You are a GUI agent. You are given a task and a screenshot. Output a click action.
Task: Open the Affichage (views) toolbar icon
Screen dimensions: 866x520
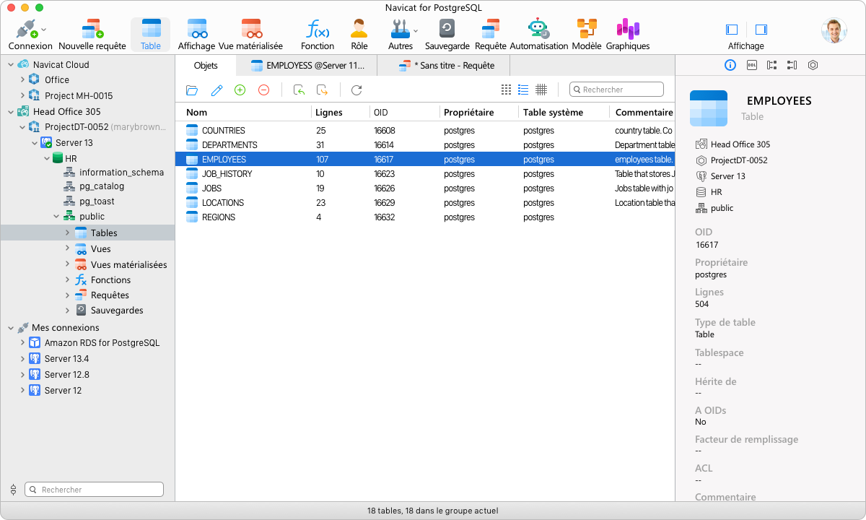[x=197, y=35]
